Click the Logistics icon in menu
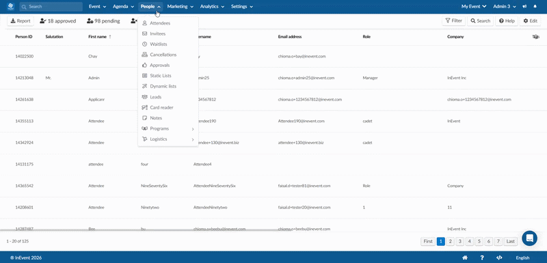The width and height of the screenshot is (547, 263). click(144, 139)
